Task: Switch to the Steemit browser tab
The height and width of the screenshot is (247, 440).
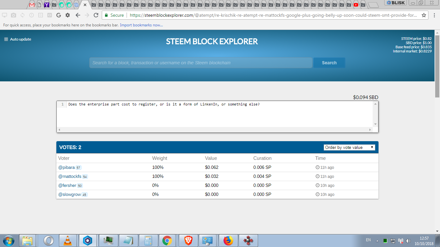Action: (x=76, y=5)
